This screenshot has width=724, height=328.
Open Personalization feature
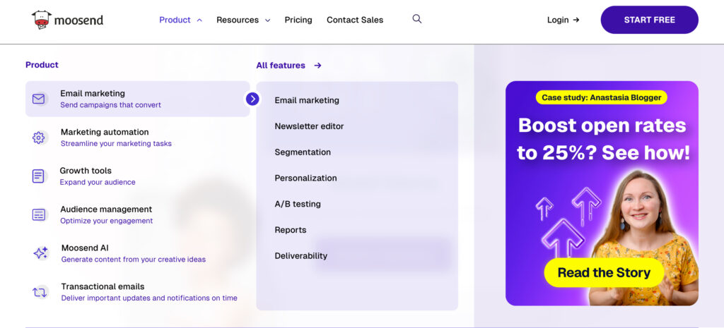point(305,178)
